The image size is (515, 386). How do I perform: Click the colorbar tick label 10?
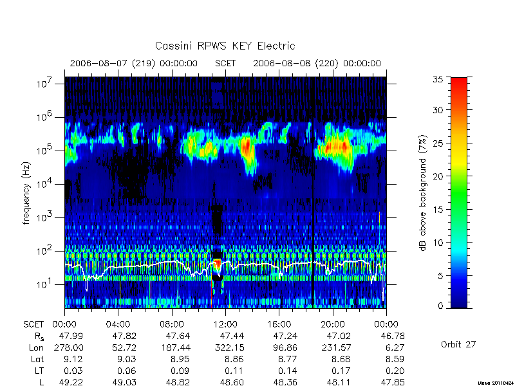438,243
